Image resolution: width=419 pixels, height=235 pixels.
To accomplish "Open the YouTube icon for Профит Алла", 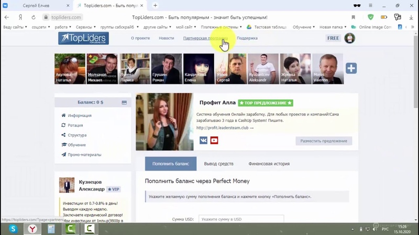I will 214,140.
